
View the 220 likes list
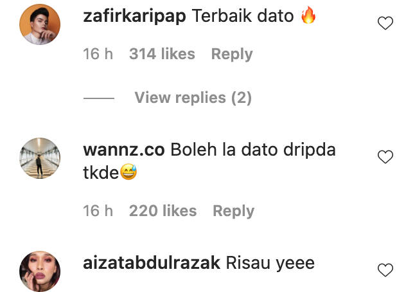pos(163,211)
